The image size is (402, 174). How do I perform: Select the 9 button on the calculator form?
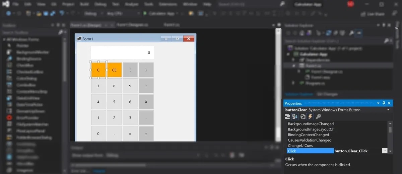tap(130, 86)
